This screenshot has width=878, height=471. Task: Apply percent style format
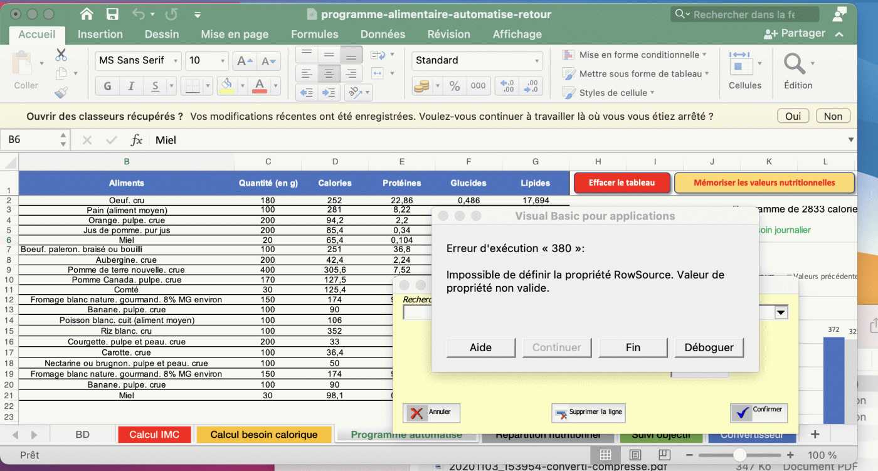(455, 86)
